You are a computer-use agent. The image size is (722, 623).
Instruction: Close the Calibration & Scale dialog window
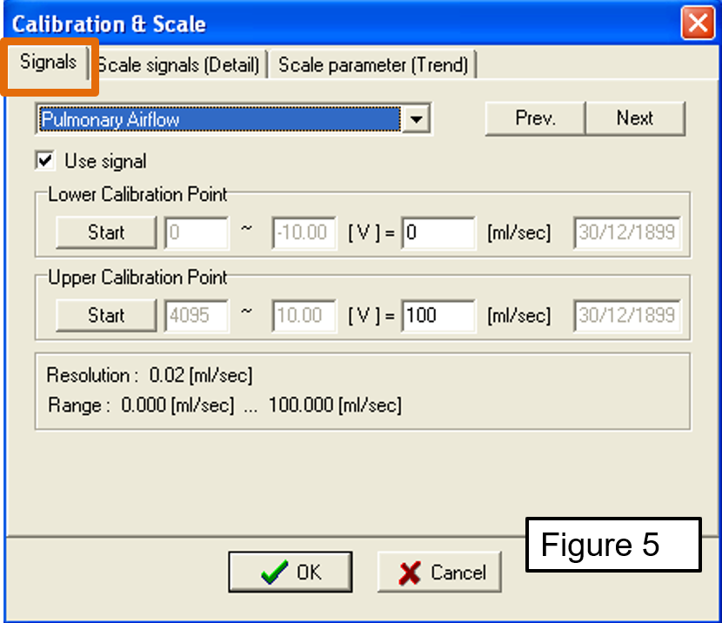(x=699, y=22)
